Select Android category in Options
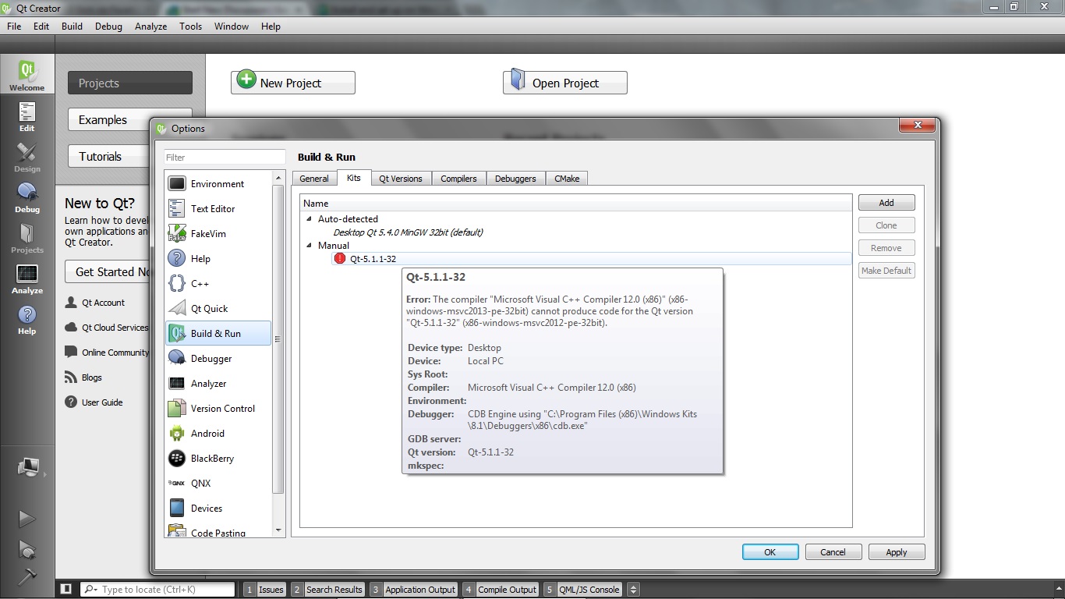 pos(219,434)
